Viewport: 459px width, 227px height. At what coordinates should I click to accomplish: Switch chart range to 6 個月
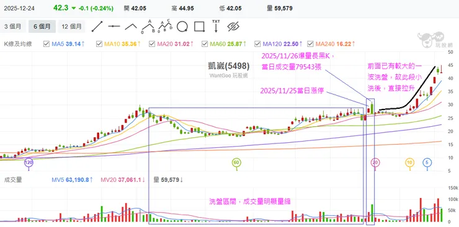click(x=42, y=27)
